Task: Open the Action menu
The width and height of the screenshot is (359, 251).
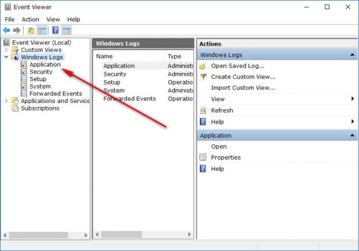Action: [x=31, y=20]
